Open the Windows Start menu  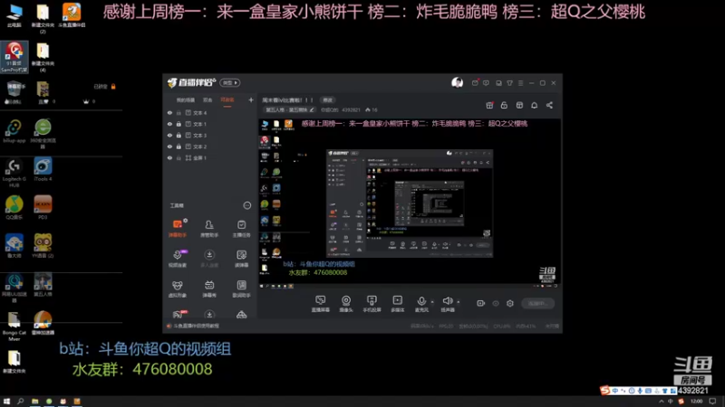point(6,402)
